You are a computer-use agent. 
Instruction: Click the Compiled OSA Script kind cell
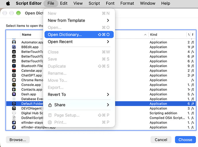pyautogui.click(x=167, y=118)
